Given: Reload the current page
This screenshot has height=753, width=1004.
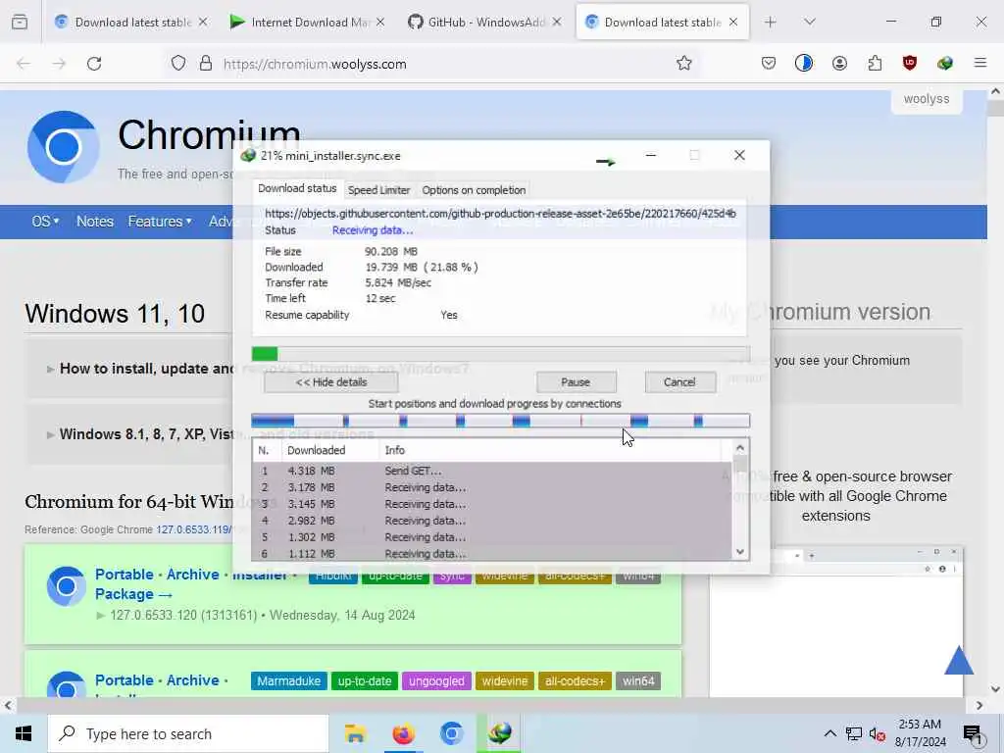Looking at the screenshot, I should (x=94, y=64).
